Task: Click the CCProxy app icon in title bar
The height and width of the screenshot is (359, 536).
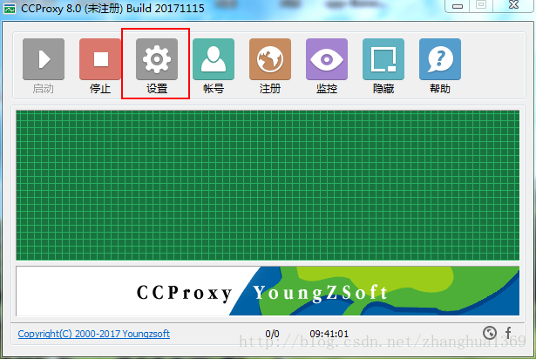Action: tap(10, 8)
